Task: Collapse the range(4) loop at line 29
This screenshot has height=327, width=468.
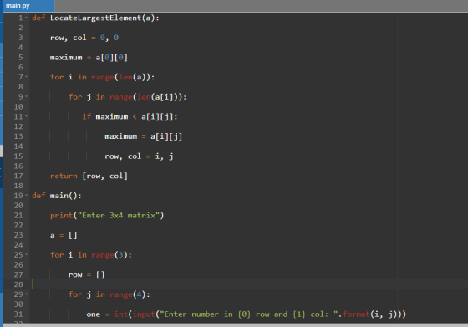Action: 27,294
